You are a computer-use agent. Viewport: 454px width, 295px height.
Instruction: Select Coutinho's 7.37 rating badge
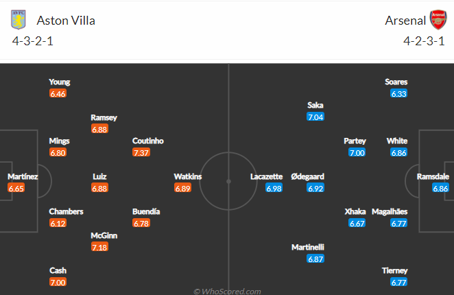[x=141, y=152]
